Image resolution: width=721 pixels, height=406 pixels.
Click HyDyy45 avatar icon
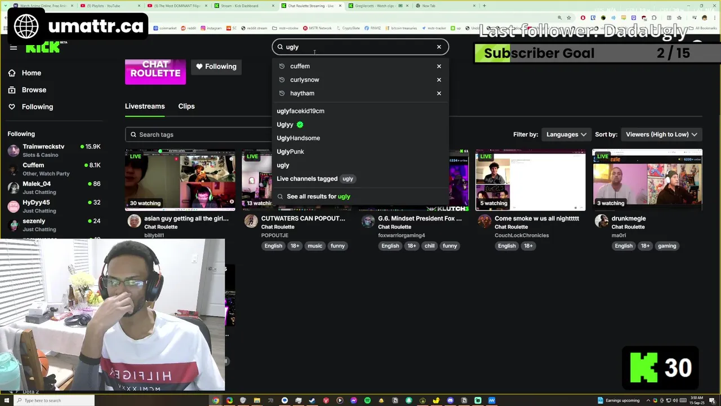(x=14, y=206)
